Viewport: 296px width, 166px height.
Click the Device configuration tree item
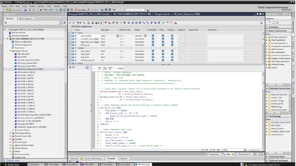(23, 42)
